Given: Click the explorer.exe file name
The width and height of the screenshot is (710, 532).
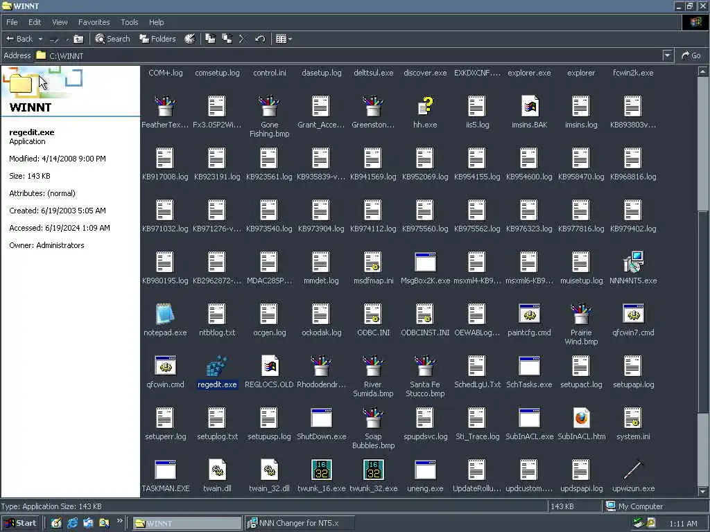Looking at the screenshot, I should point(529,73).
